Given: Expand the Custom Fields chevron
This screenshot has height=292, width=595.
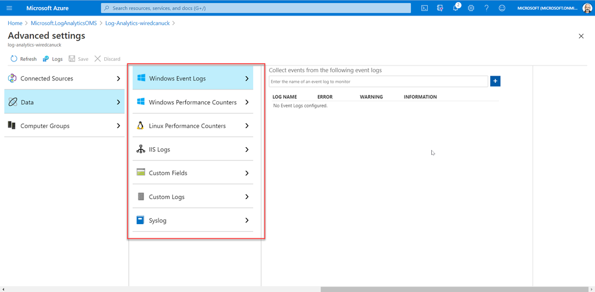Looking at the screenshot, I should (247, 173).
